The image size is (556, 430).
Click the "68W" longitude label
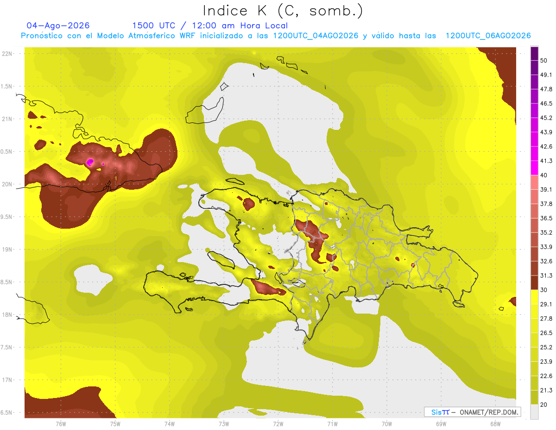point(495,424)
